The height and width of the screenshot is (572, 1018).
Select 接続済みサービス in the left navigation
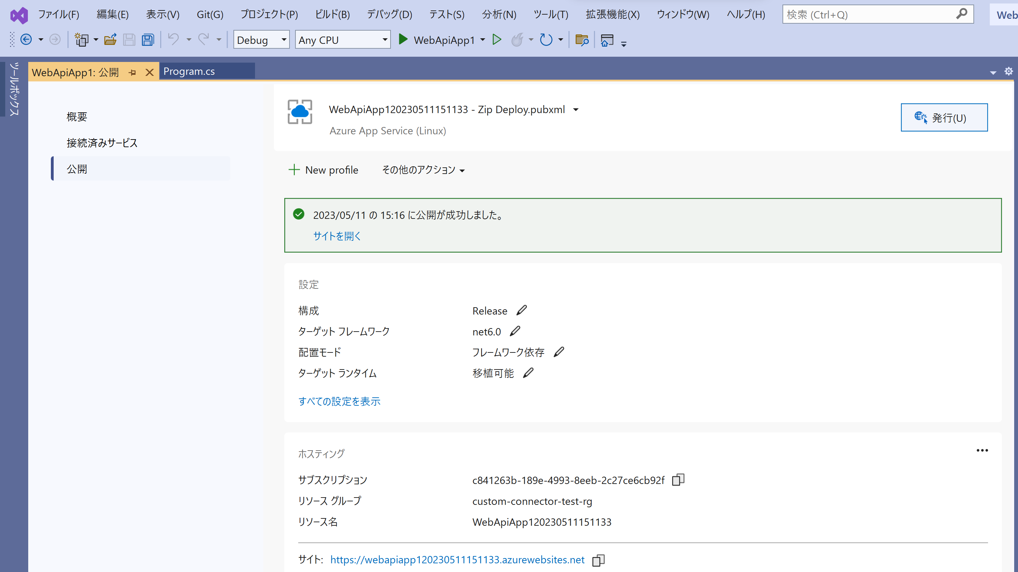(102, 143)
